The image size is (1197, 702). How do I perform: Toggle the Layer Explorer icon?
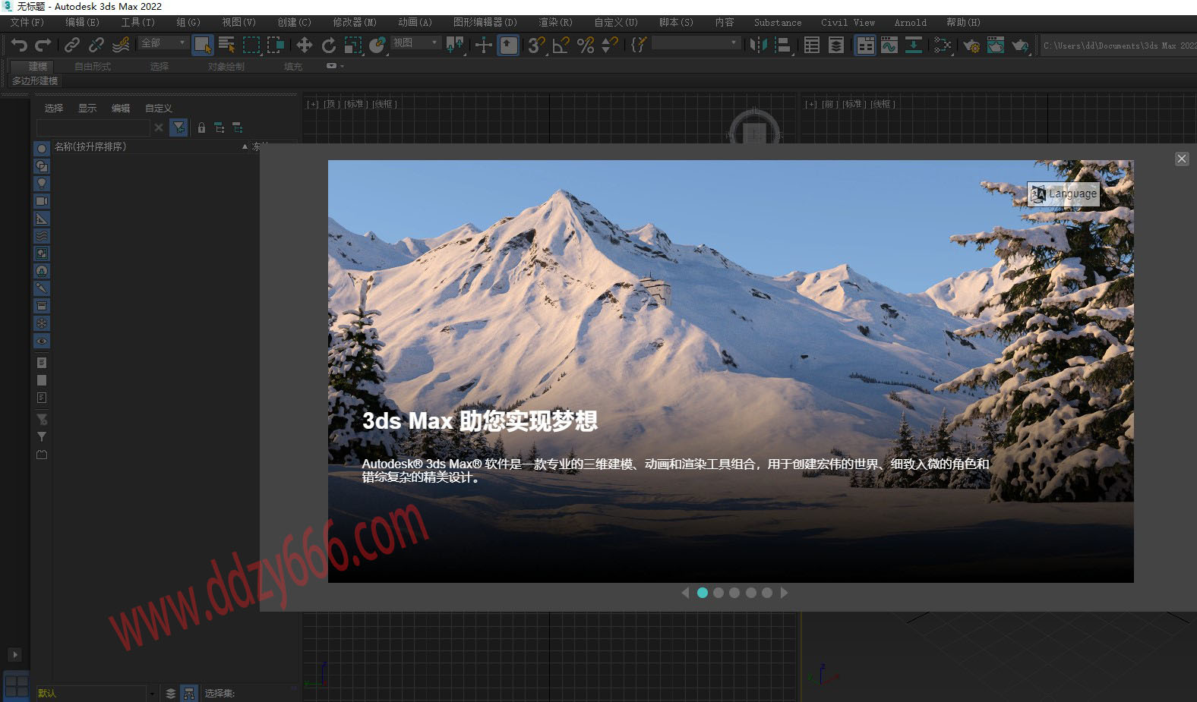tap(836, 45)
